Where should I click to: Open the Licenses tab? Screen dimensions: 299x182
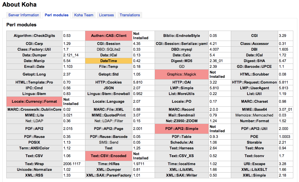point(107,15)
